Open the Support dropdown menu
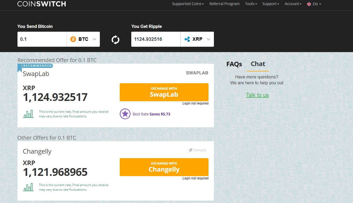The height and width of the screenshot is (203, 353). 271,4
